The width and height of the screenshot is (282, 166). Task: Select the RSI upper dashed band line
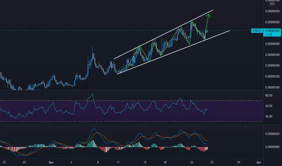click(x=131, y=101)
